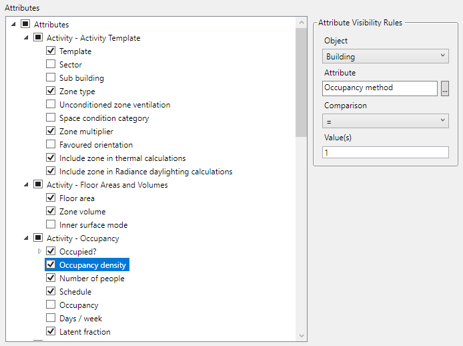This screenshot has width=463, height=346.
Task: Tick the Inner surface mode checkbox
Action: pyautogui.click(x=51, y=225)
